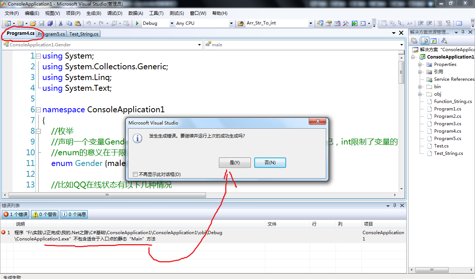Expand the obj folder node

[x=420, y=94]
